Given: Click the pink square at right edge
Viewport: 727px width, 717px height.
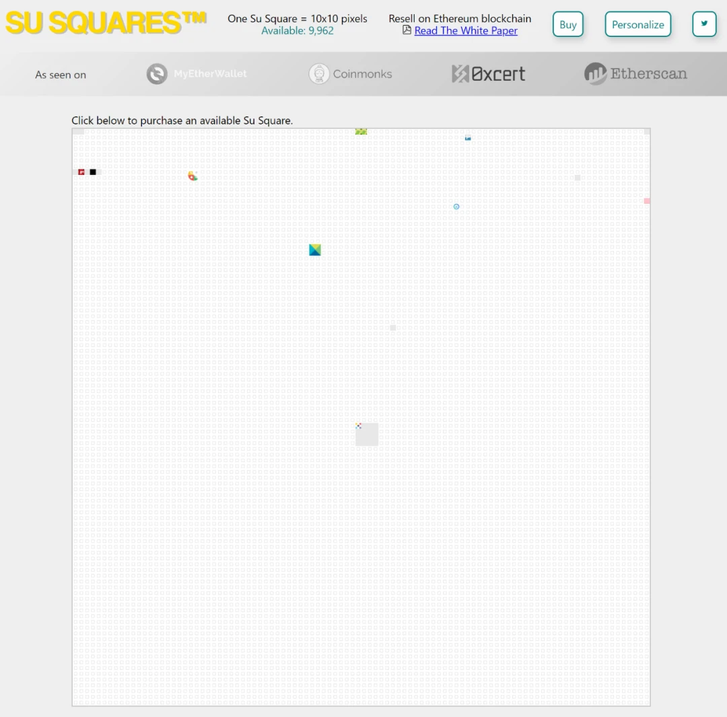Looking at the screenshot, I should coord(647,200).
